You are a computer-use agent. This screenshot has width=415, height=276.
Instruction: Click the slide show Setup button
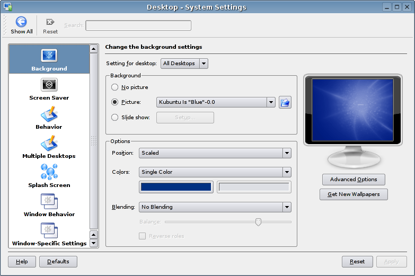tap(185, 118)
